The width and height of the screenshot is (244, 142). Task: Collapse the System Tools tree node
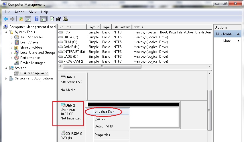pyautogui.click(x=6, y=32)
